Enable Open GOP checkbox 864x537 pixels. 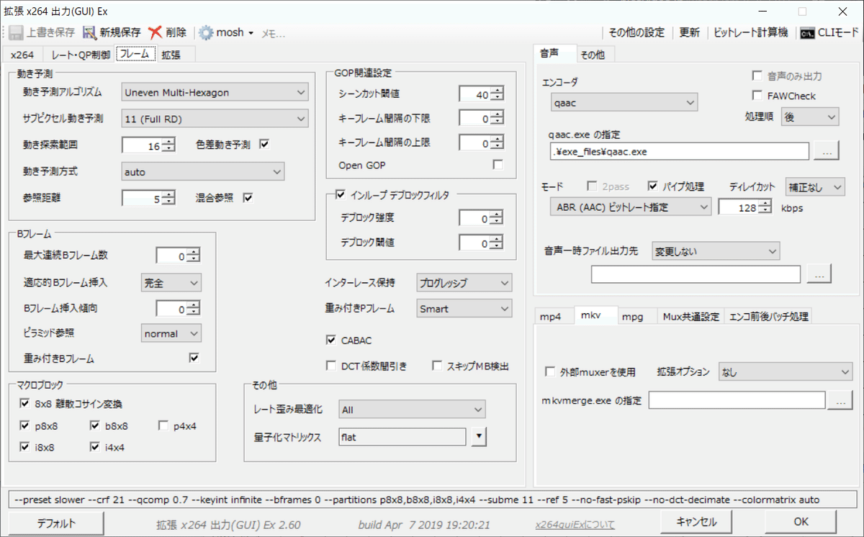(x=498, y=165)
